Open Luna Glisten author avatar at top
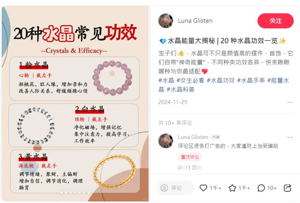300x203 pixels. [165, 21]
